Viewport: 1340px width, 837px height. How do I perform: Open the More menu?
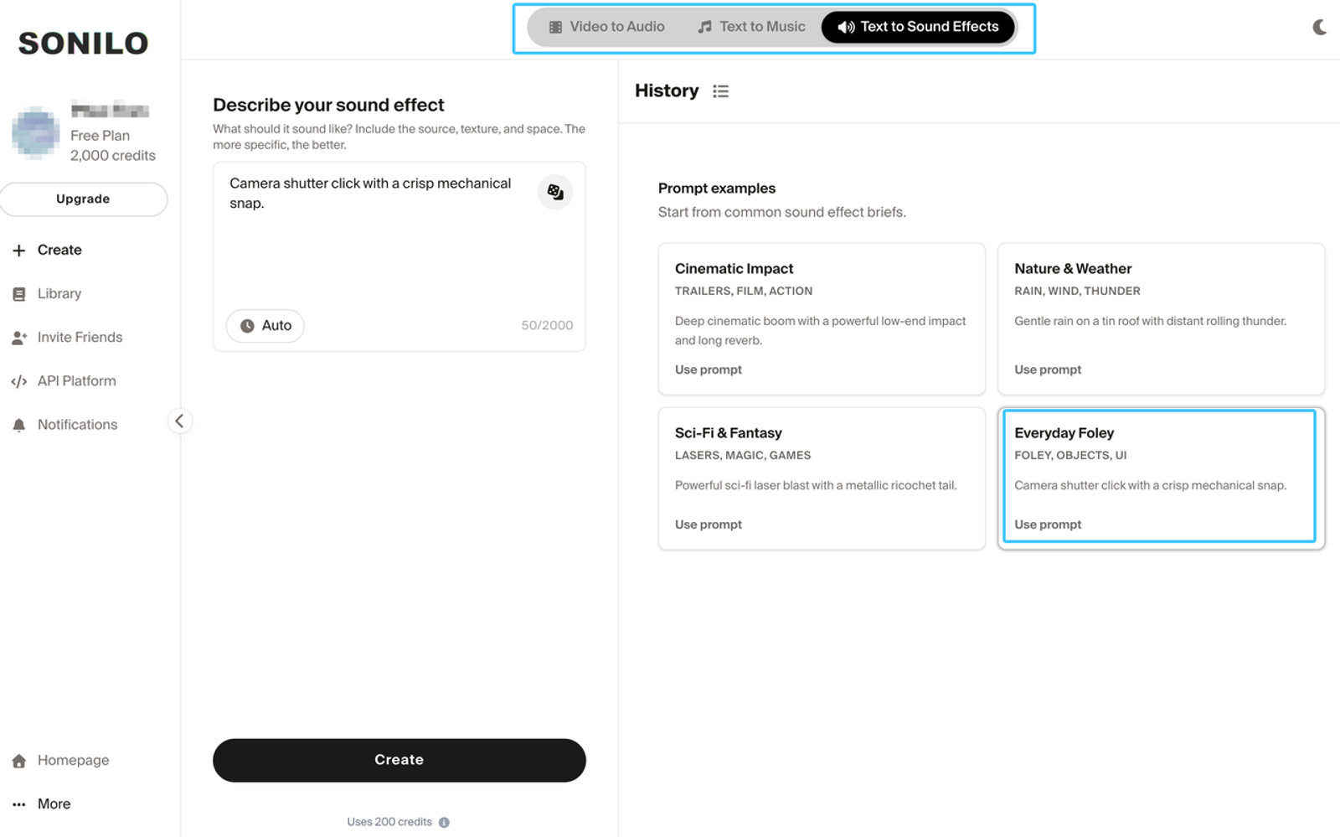pyautogui.click(x=54, y=804)
